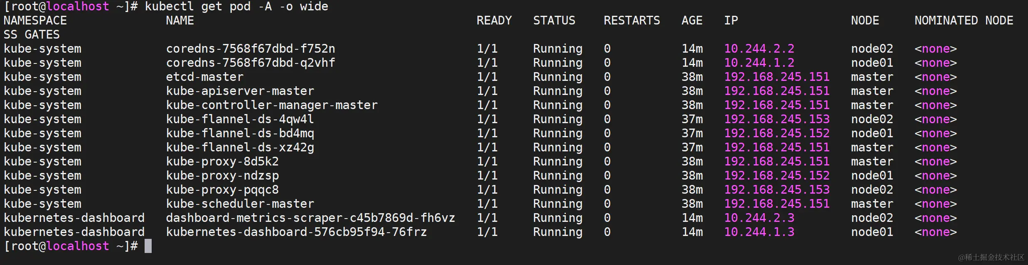Select the NAMESPACE column header

35,20
